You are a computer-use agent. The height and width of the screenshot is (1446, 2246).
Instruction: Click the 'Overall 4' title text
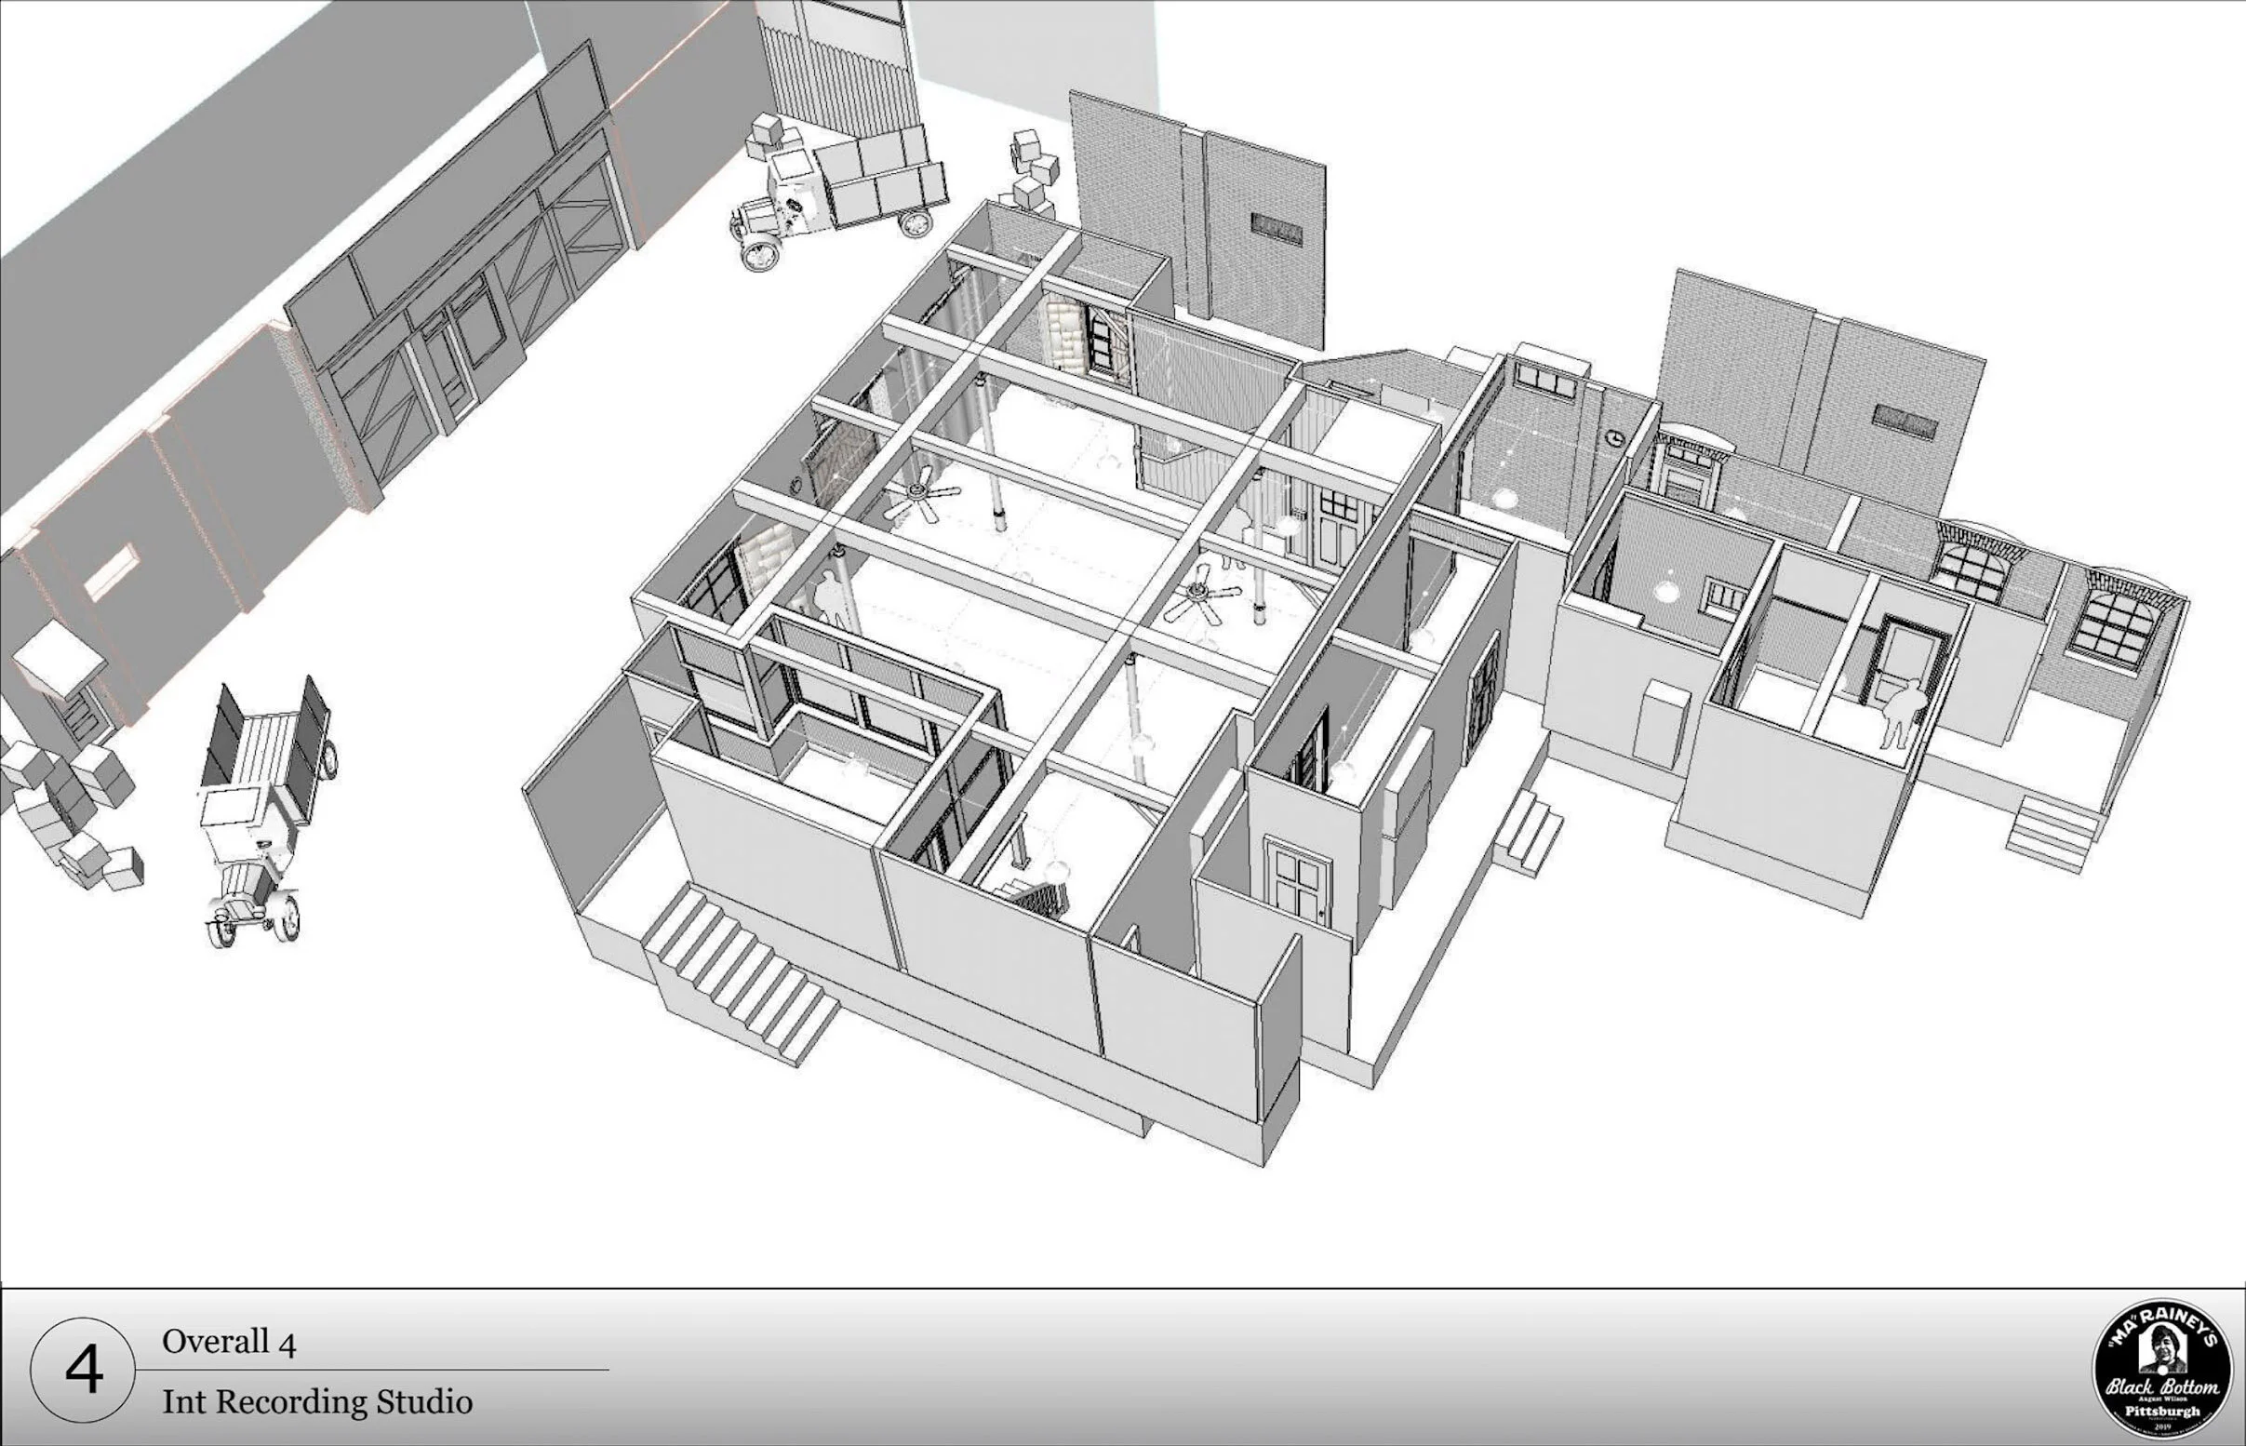[229, 1342]
